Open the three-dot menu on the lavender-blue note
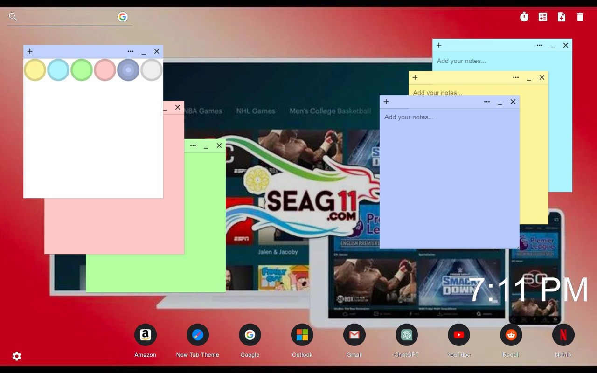The width and height of the screenshot is (597, 373). click(487, 102)
